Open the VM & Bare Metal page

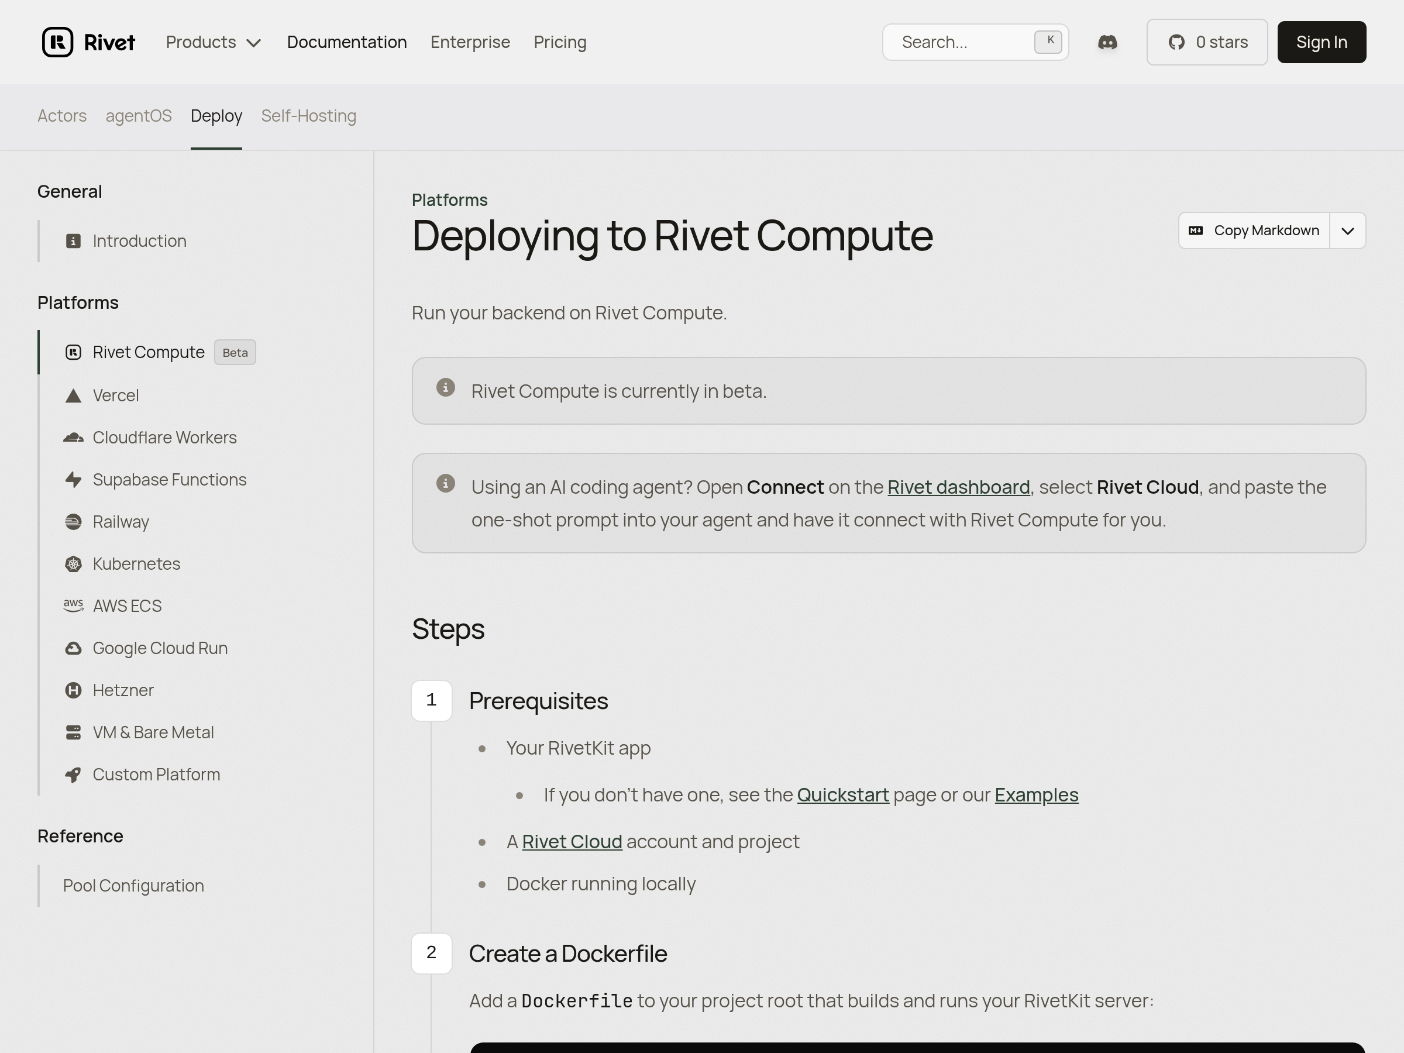tap(153, 732)
